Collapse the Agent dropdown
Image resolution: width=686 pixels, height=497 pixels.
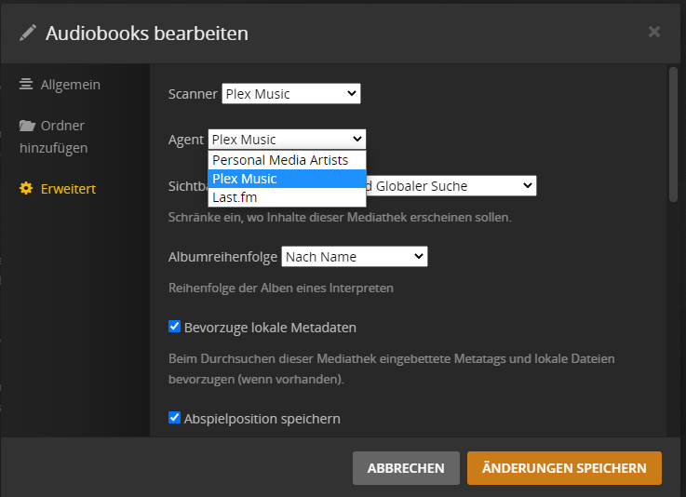click(x=287, y=139)
